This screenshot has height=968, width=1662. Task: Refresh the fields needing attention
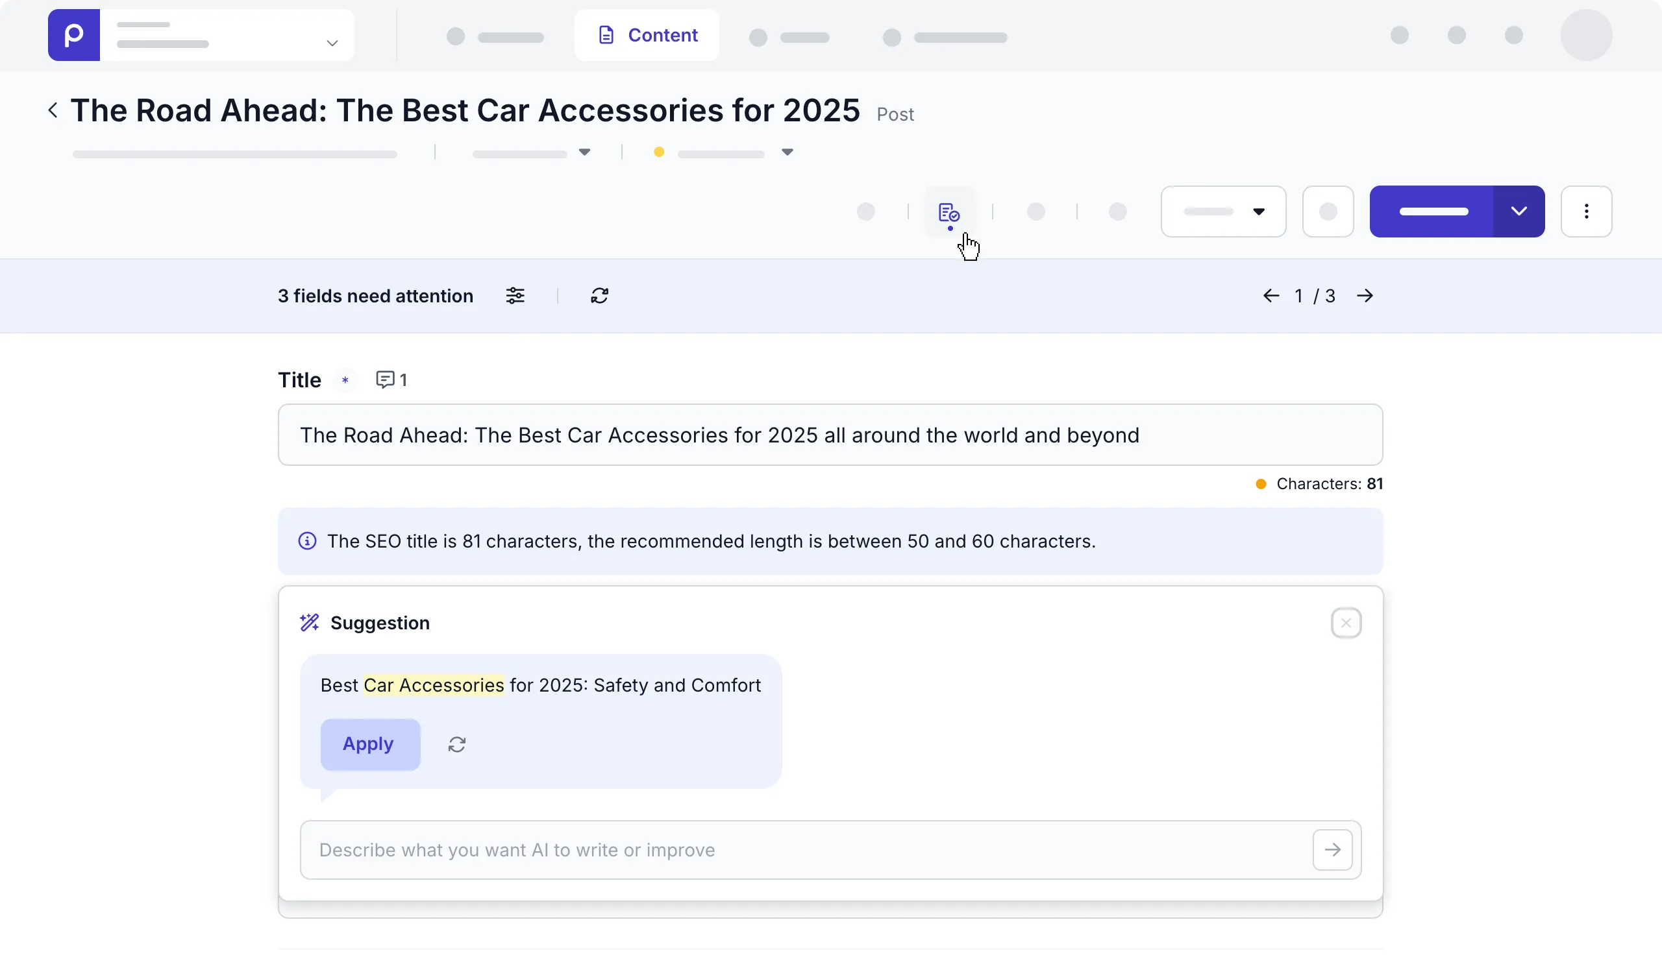599,296
